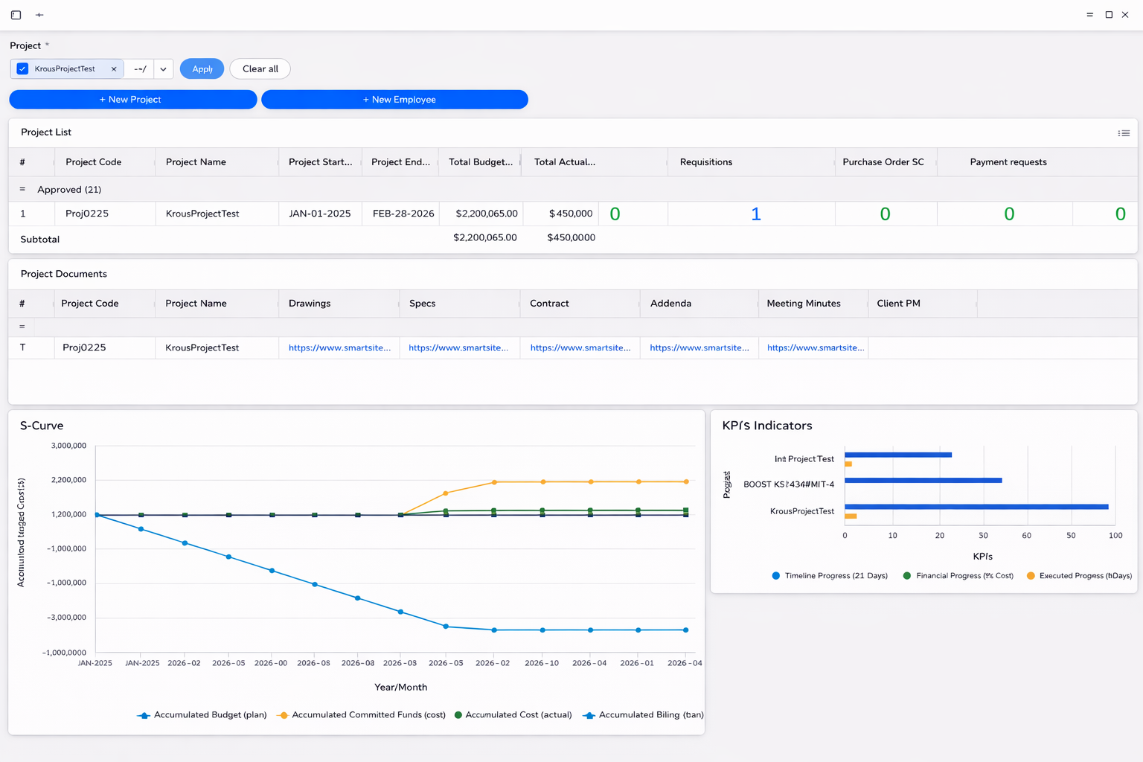Click the Apply button
The width and height of the screenshot is (1143, 762).
[202, 68]
